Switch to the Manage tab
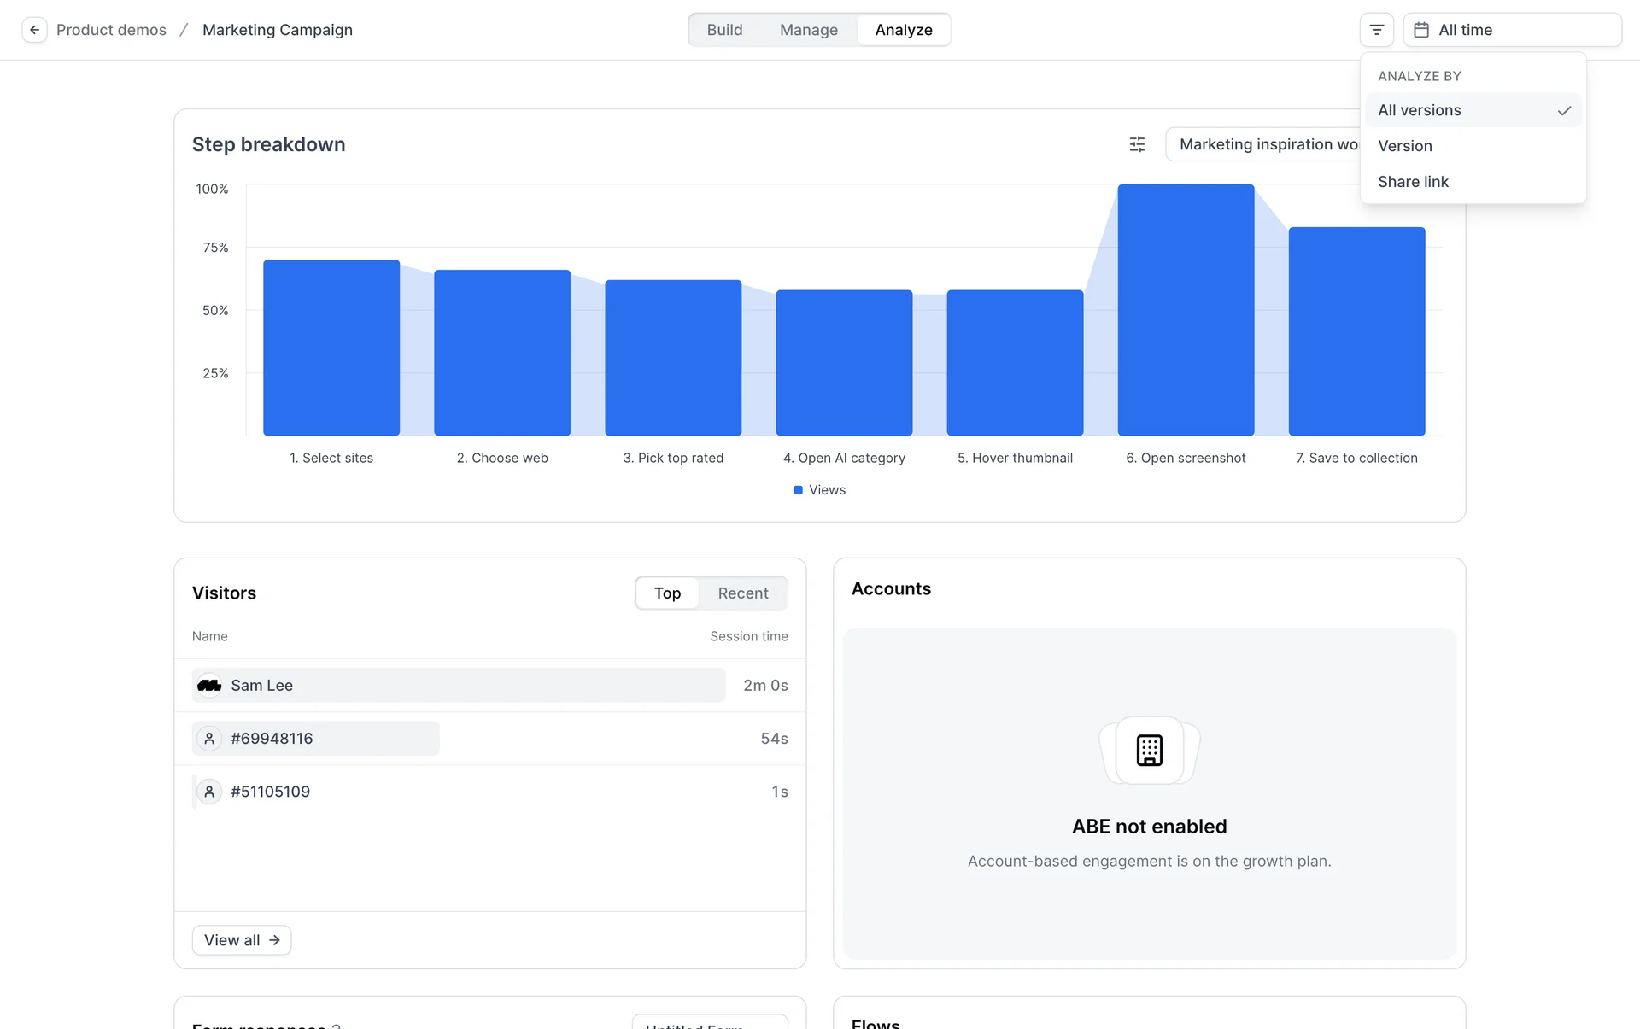Screen dimensions: 1640x1029 pyautogui.click(x=808, y=30)
